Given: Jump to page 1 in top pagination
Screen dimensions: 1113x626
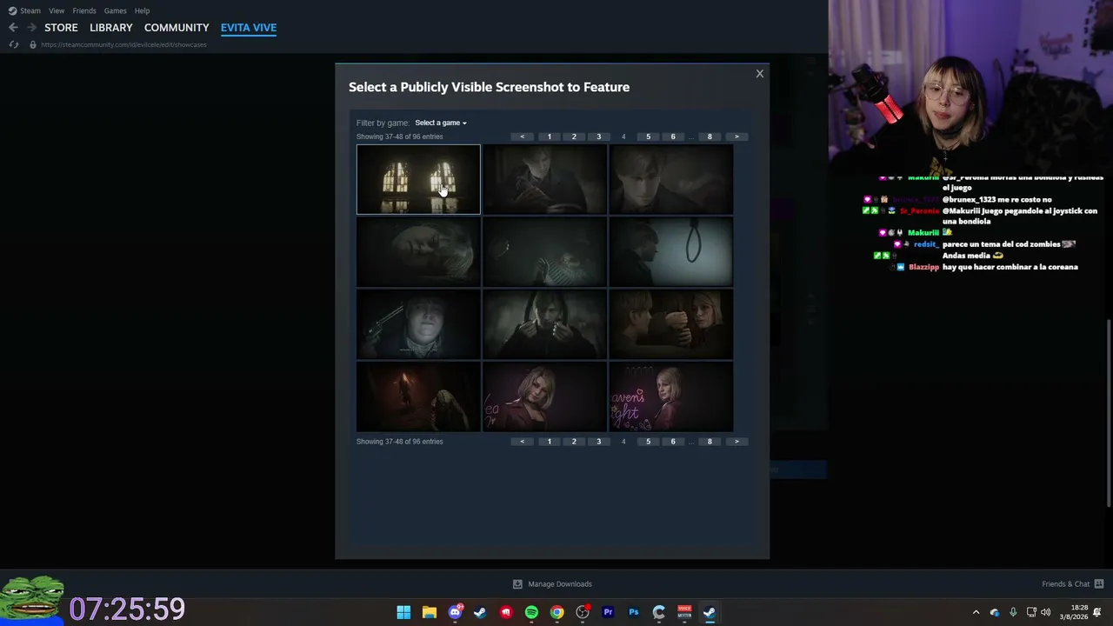Looking at the screenshot, I should [549, 137].
